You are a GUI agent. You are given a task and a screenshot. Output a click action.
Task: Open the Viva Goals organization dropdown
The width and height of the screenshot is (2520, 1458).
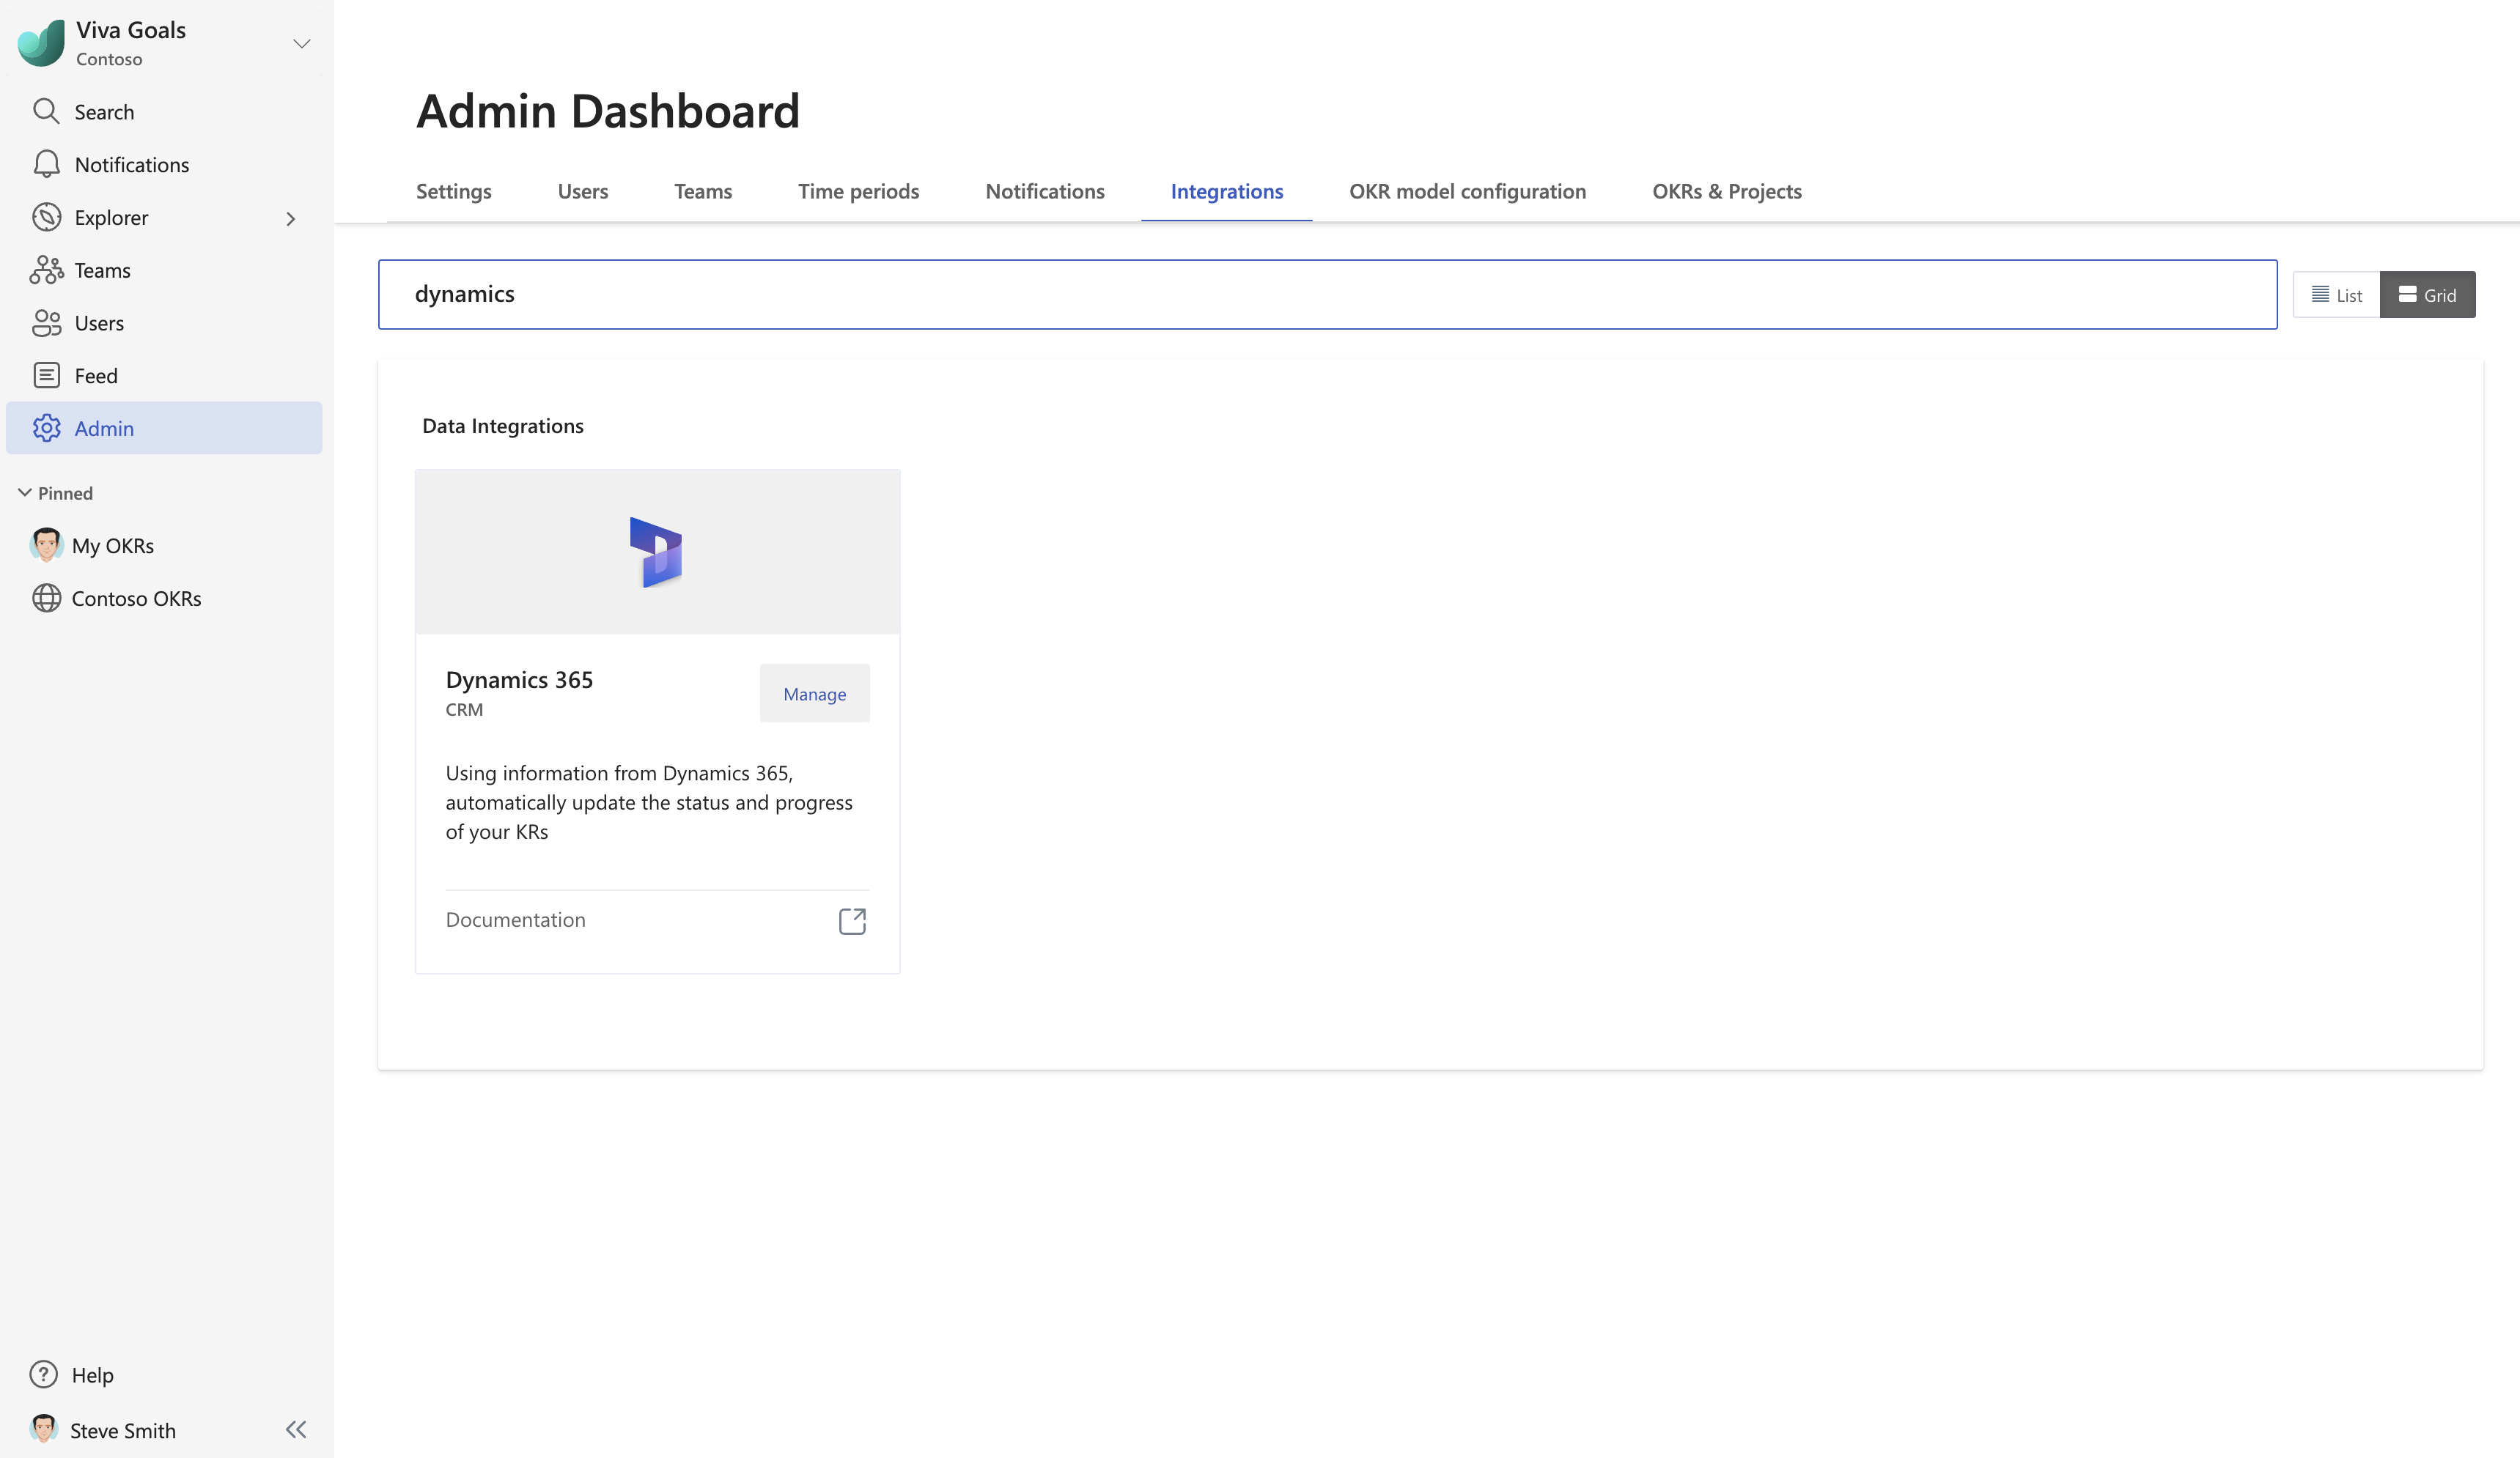301,43
